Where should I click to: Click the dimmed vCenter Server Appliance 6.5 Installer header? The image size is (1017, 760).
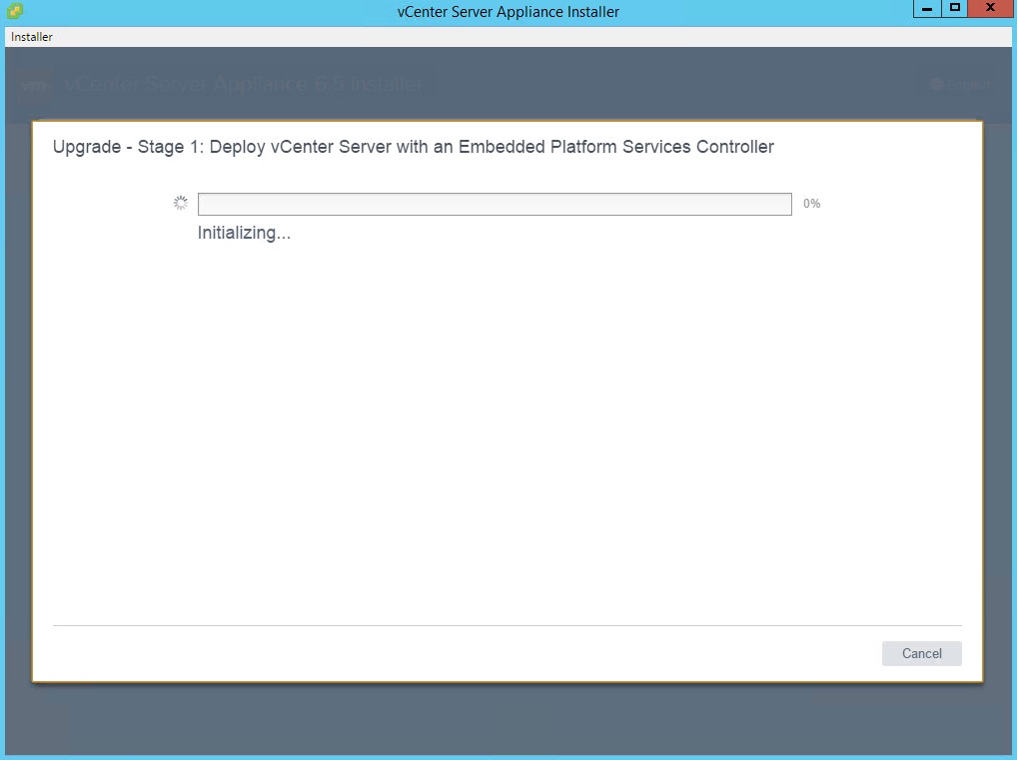pos(245,85)
